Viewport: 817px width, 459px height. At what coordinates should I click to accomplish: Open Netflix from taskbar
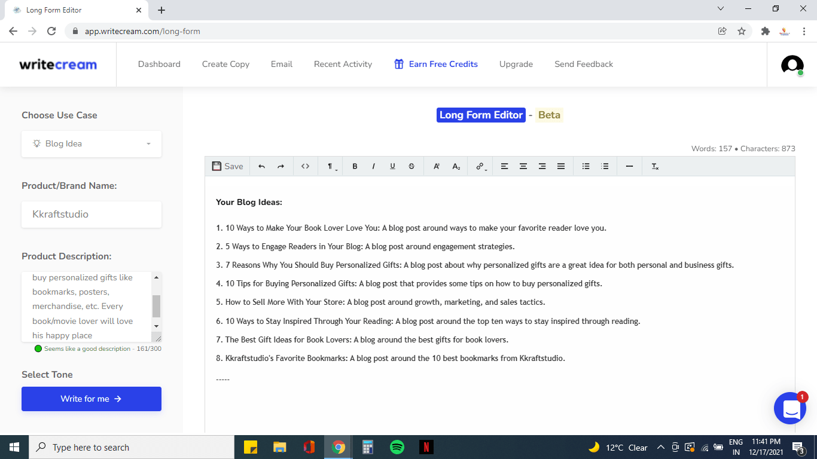coord(426,447)
